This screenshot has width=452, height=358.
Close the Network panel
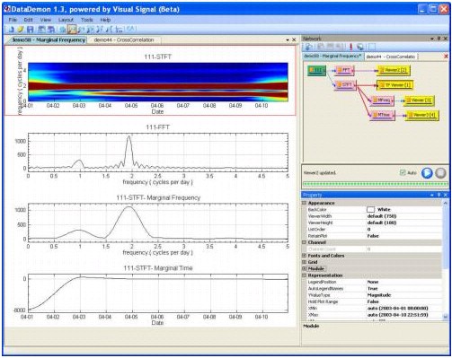(446, 39)
